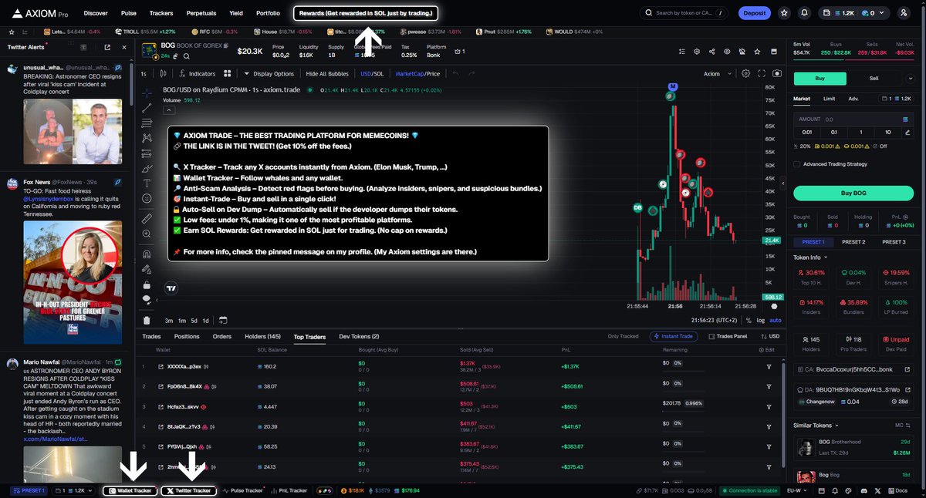
Task: Click the trash icon to remove drawings
Action: point(147,320)
